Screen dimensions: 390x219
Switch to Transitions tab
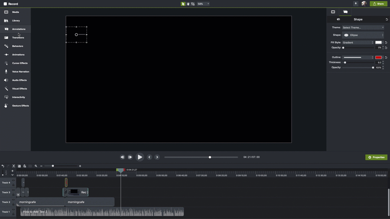[x=15, y=37]
